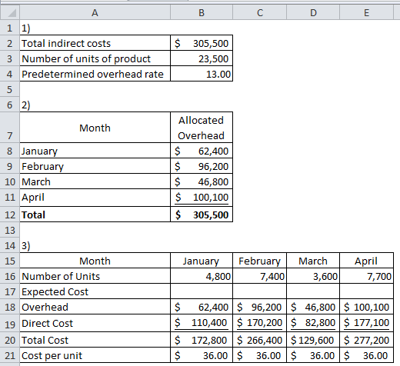
Task: Click the 'Expected Cost' label
Action: [x=95, y=291]
